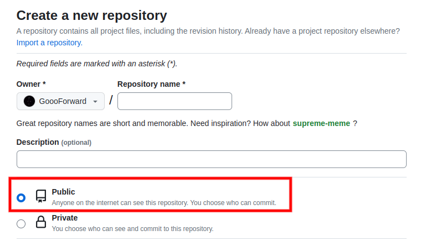Open the owner dropdown caret arrow
Image resolution: width=431 pixels, height=241 pixels.
(x=95, y=102)
